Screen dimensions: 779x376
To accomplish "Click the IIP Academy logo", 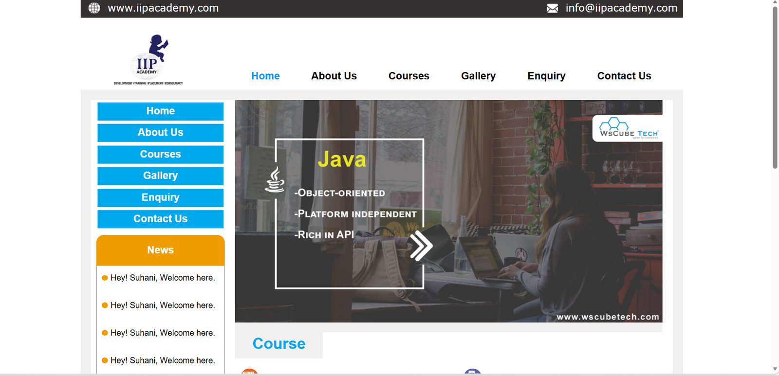I will (148, 60).
